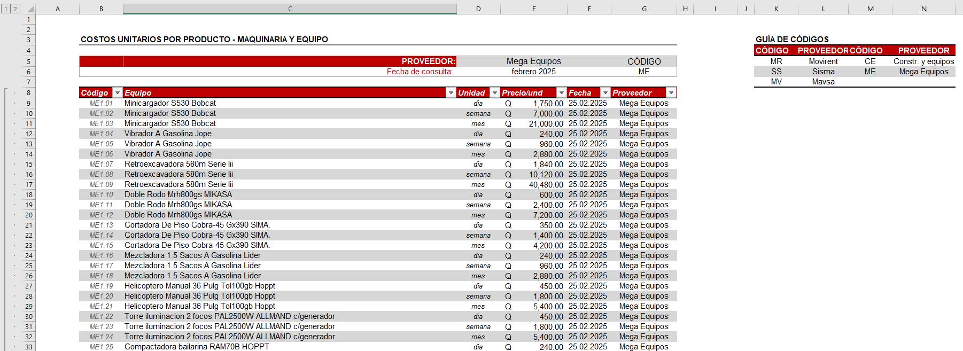Screen dimensions: 963x351
Task: Click the CÓDIGO cell in row 5
Action: tap(644, 61)
